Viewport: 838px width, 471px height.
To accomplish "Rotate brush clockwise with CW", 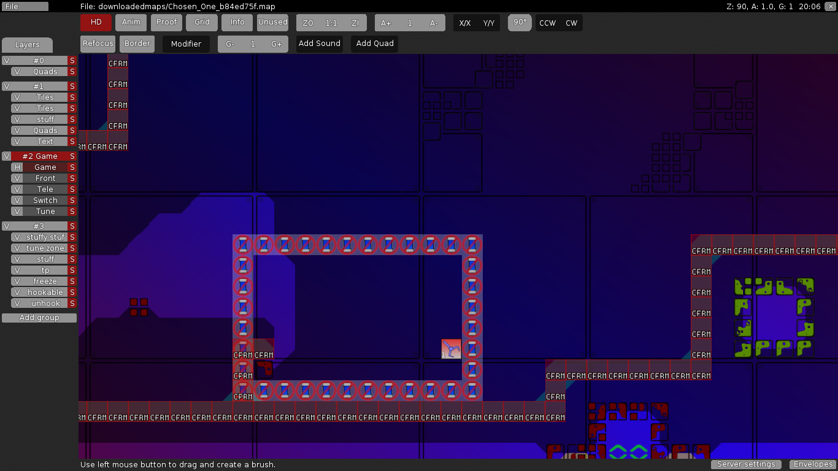I will click(571, 23).
